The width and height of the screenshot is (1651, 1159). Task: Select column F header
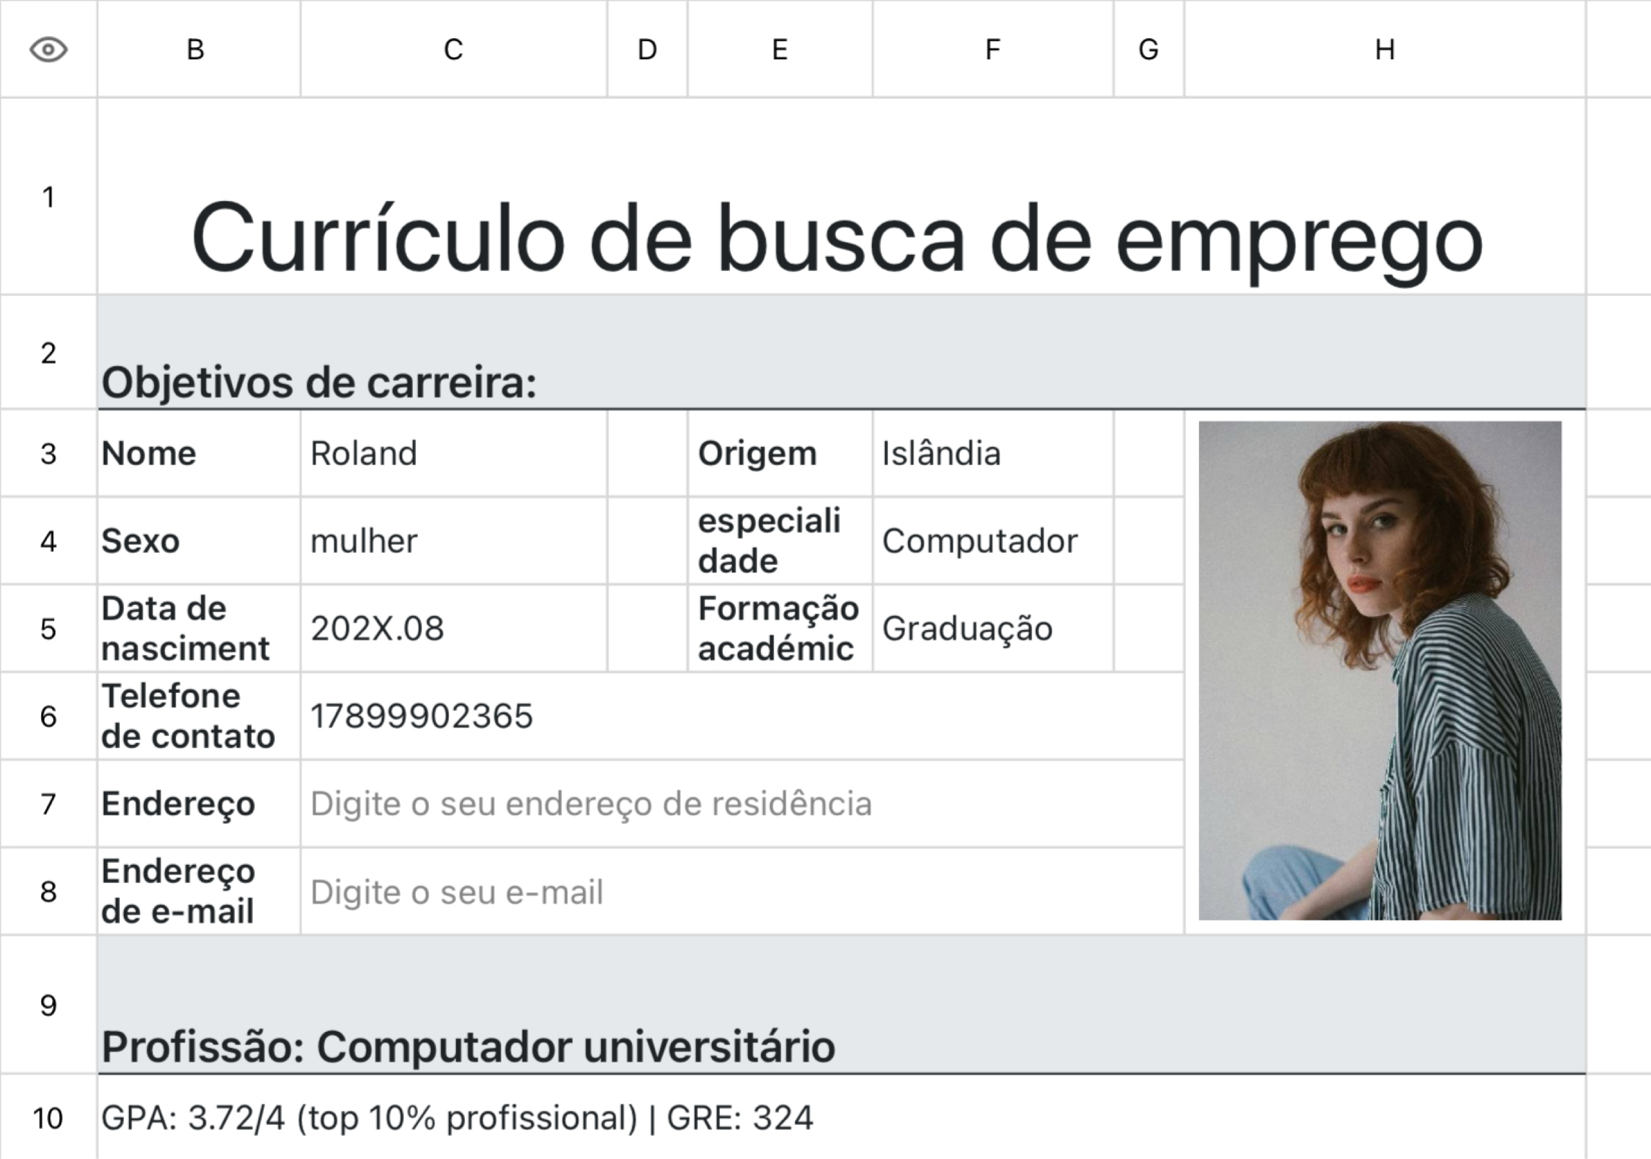[993, 49]
